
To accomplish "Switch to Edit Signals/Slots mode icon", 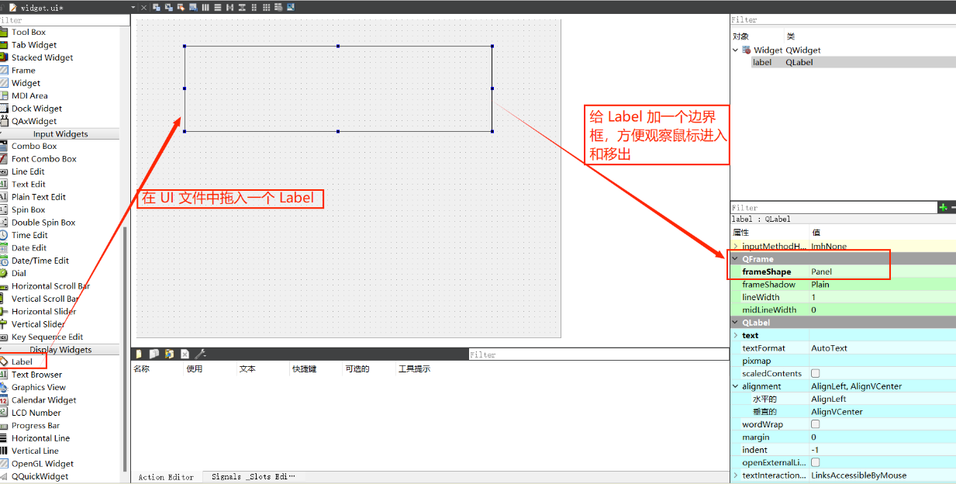I will point(169,7).
